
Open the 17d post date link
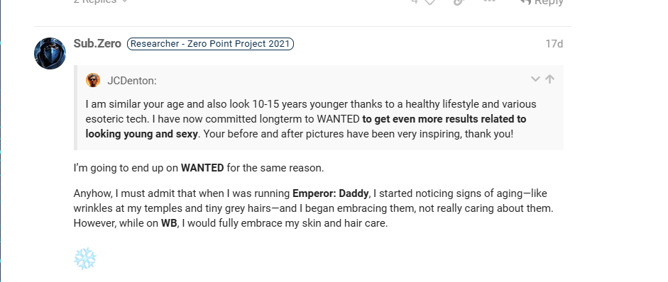click(x=554, y=44)
